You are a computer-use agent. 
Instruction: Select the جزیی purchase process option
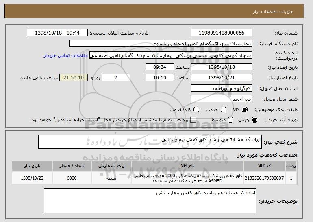(x=255, y=120)
